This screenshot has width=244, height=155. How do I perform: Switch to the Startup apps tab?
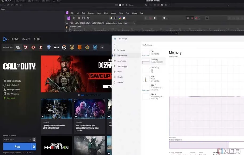122,66
